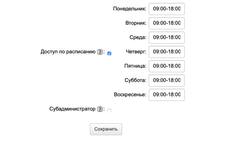236x141 pixels.
Task: Click the Суббота day label
Action: tap(135, 80)
